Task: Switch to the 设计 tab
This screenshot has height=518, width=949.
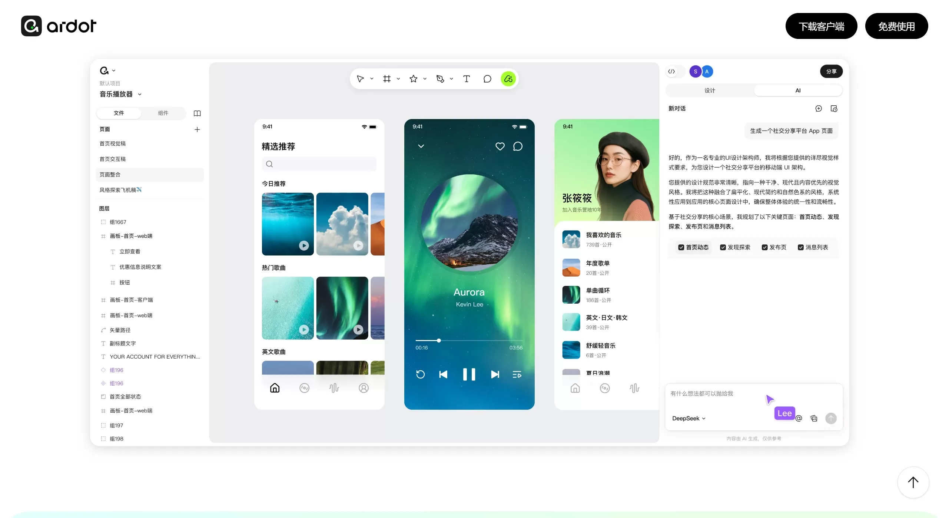Action: click(710, 90)
